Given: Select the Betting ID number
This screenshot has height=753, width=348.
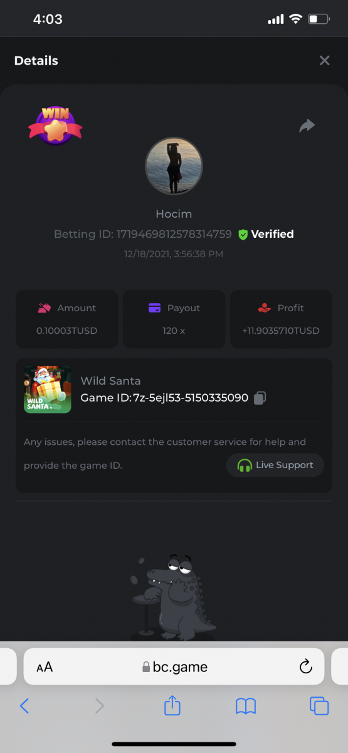Looking at the screenshot, I should pyautogui.click(x=174, y=234).
